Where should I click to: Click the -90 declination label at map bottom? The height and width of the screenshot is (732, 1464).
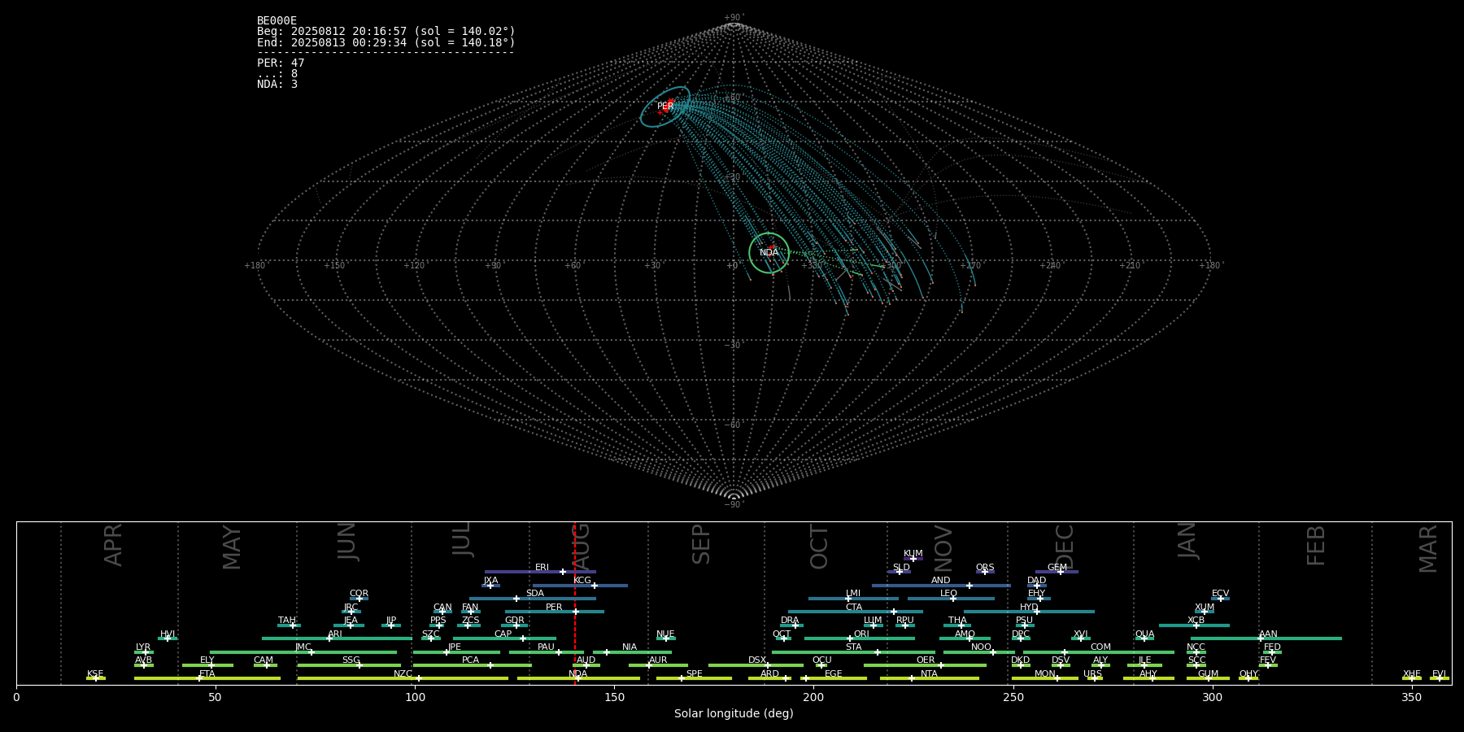733,505
